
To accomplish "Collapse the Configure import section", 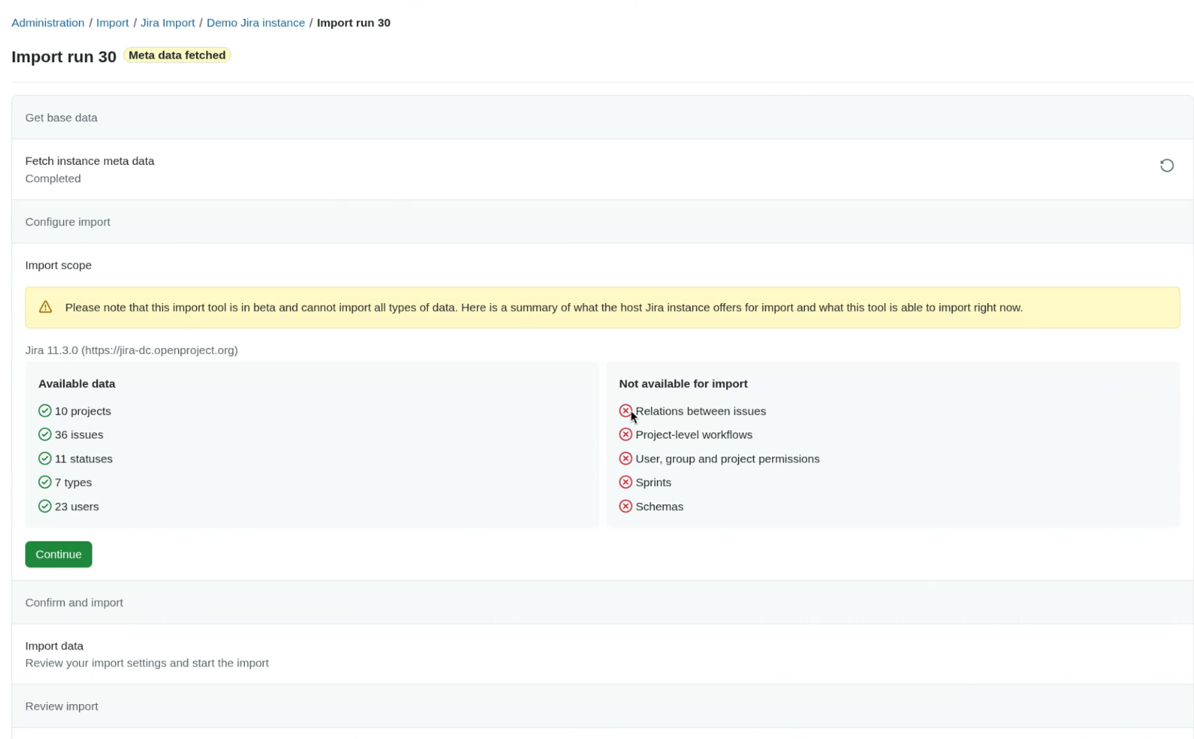I will (x=68, y=221).
